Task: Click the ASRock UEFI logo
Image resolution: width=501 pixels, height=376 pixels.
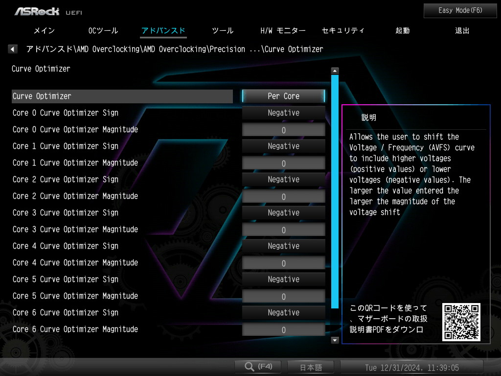Action: (x=48, y=12)
